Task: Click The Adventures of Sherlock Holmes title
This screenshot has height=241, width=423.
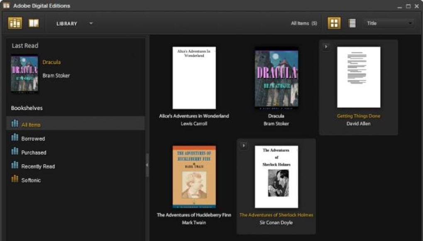Action: point(276,215)
